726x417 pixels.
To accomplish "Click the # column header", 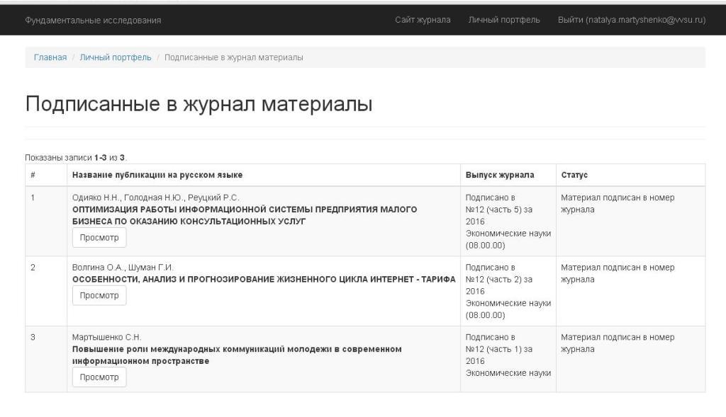I will (33, 175).
